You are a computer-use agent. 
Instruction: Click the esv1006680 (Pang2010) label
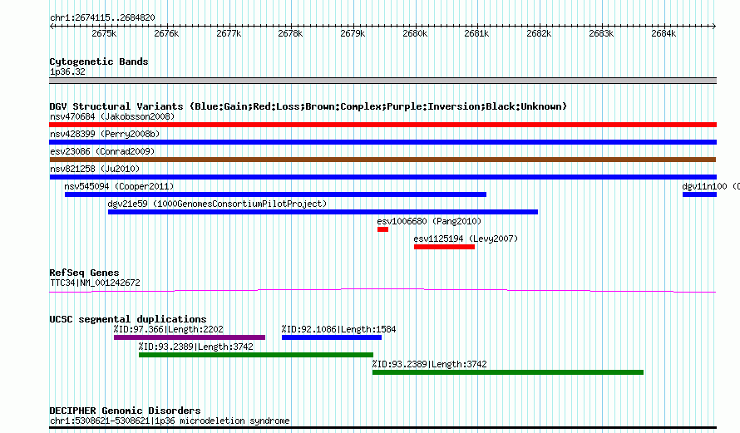429,221
